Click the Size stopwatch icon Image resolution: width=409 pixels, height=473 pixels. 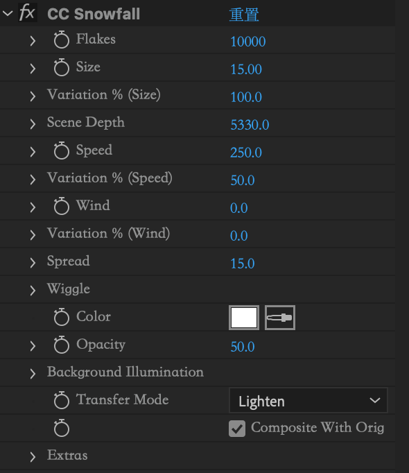click(x=62, y=67)
